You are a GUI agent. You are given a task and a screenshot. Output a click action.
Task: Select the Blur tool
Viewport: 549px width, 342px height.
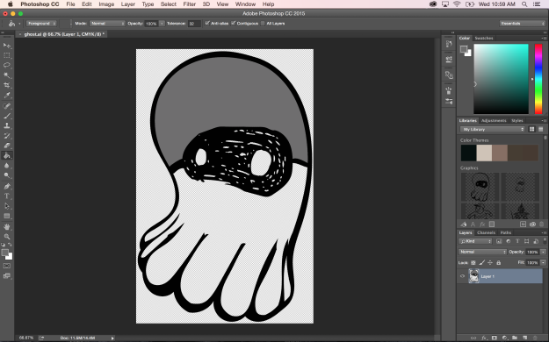(x=7, y=166)
